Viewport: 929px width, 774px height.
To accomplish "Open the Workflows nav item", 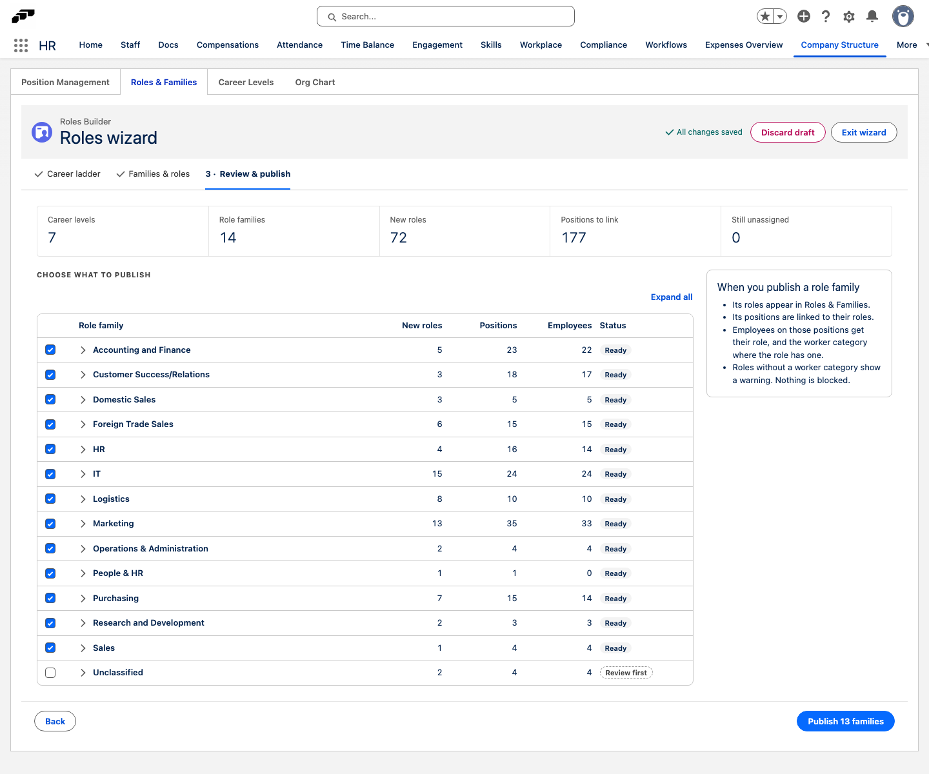I will 666,45.
